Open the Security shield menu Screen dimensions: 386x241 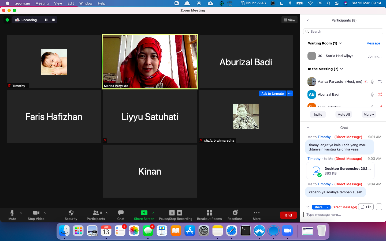pos(71,215)
